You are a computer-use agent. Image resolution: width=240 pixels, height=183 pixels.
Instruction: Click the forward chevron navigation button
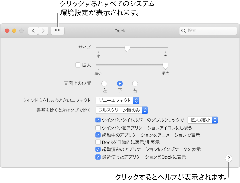pos(43,31)
